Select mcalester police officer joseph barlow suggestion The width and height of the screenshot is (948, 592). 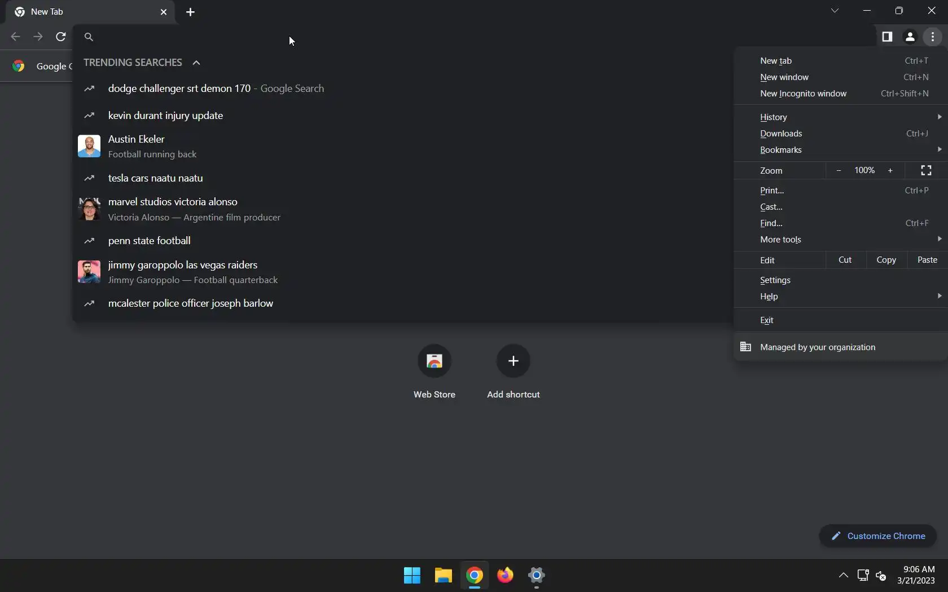(x=403, y=303)
